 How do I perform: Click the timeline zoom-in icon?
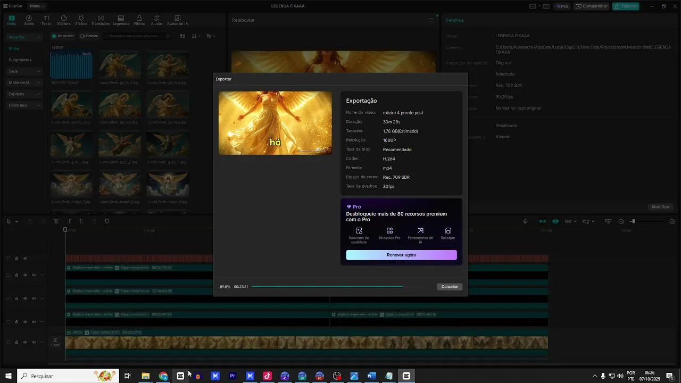[672, 221]
